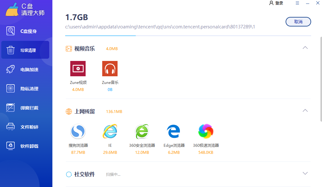Open C盘瘦身 via its magnifier icon

coord(10,31)
